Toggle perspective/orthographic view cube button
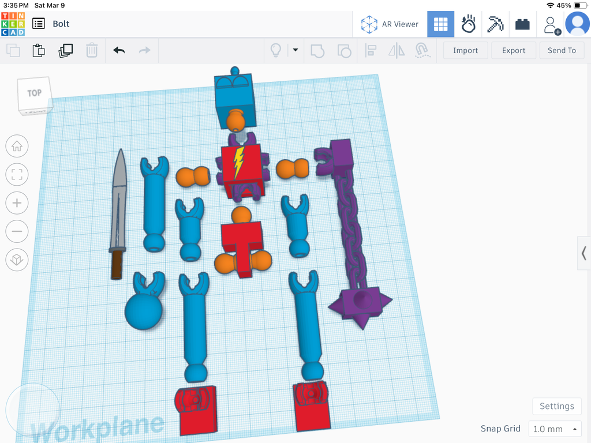The width and height of the screenshot is (591, 443). [17, 260]
